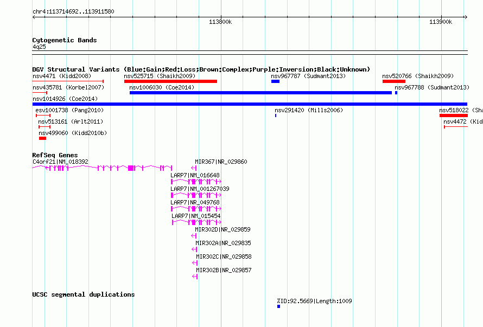
Task: Select the MIR302B NR_029857 arrow glyph
Action: [195, 277]
